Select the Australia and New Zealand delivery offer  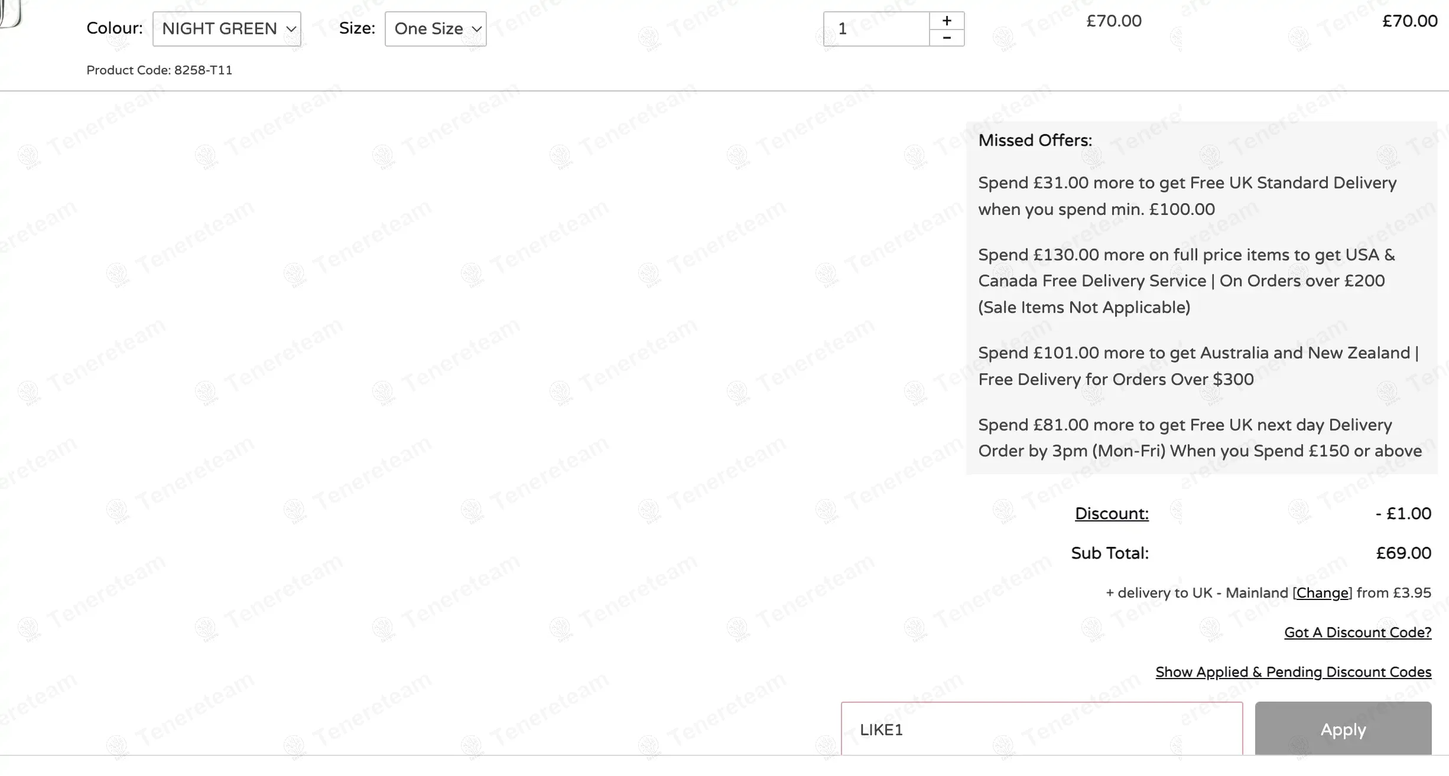click(1197, 366)
